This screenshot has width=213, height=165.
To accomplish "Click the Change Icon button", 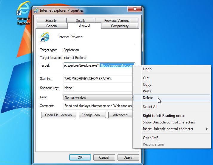I will (x=92, y=115).
